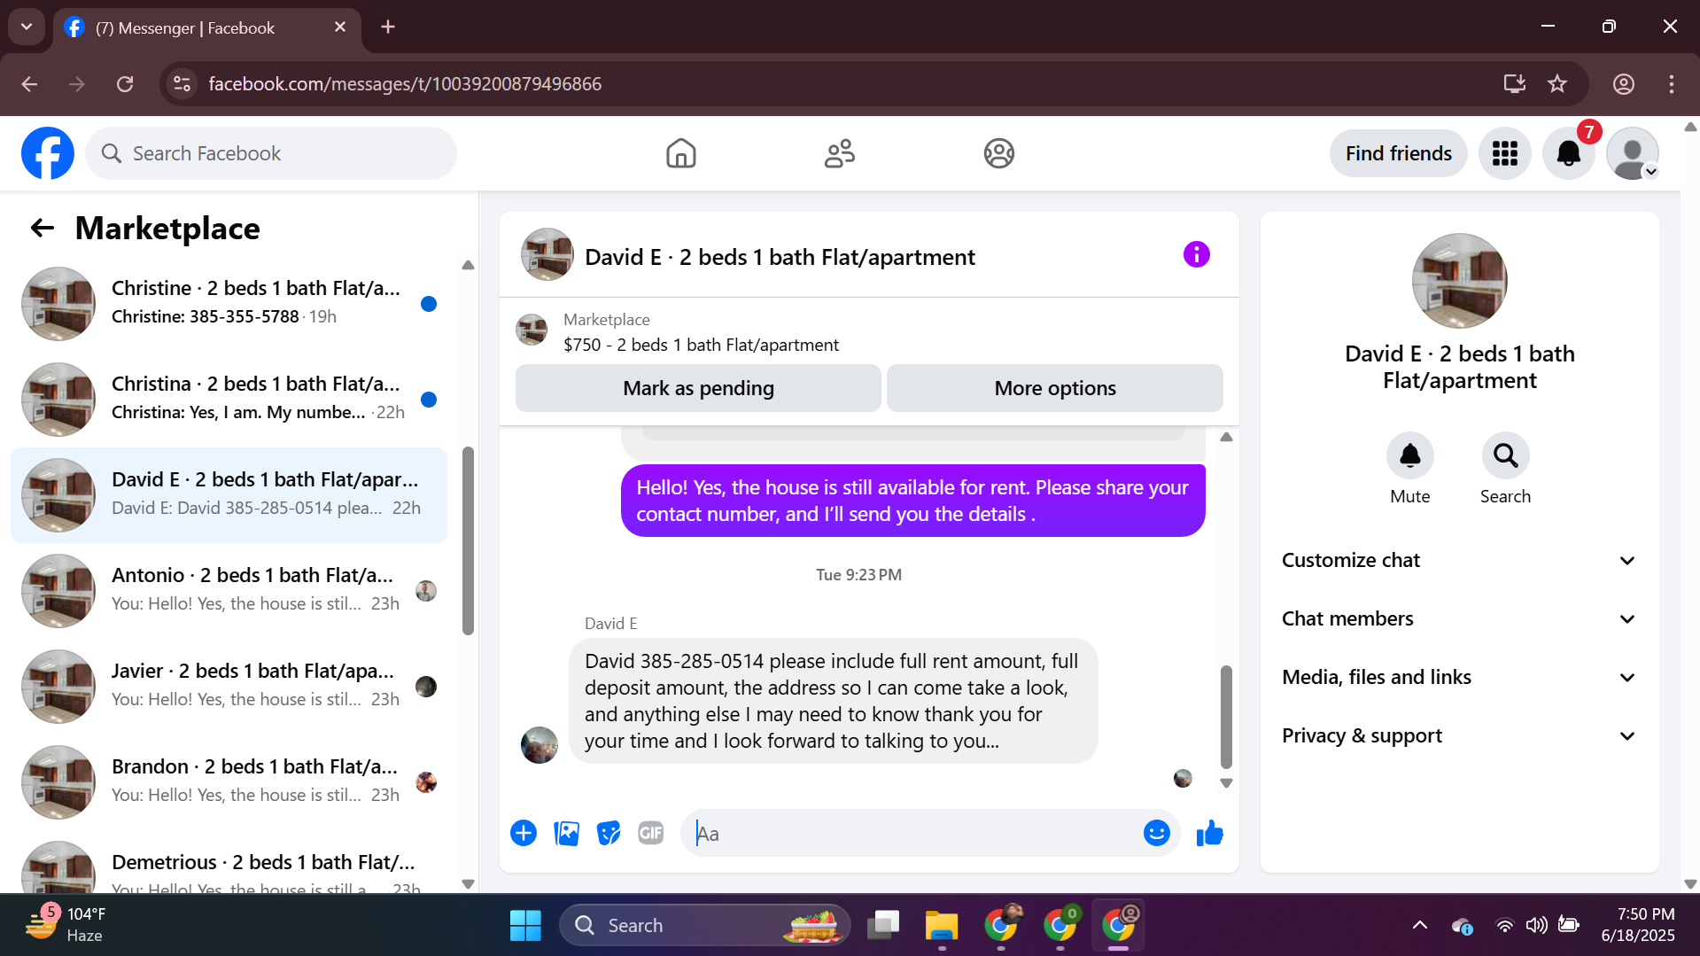Screen dimensions: 1700x956
Task: Choose a sticker for the message
Action: (609, 833)
